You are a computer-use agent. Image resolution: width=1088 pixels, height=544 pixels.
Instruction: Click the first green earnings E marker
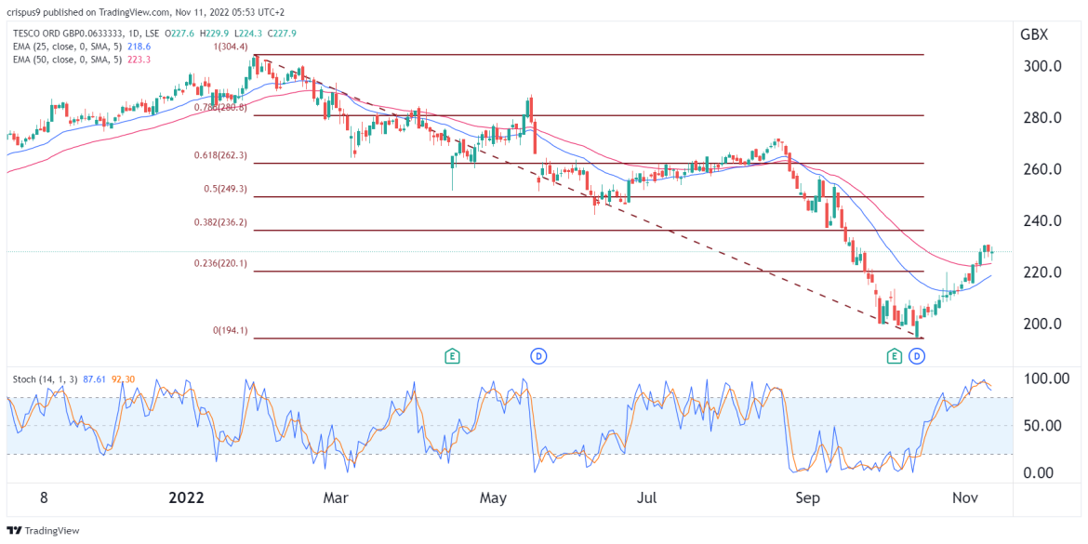coord(452,355)
